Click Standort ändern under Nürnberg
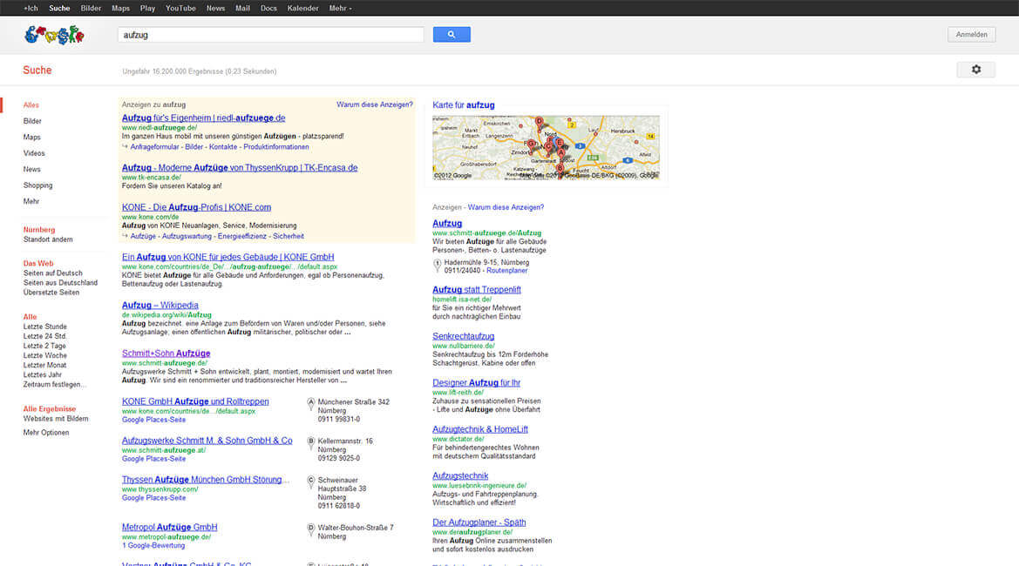This screenshot has width=1019, height=566. coord(48,239)
